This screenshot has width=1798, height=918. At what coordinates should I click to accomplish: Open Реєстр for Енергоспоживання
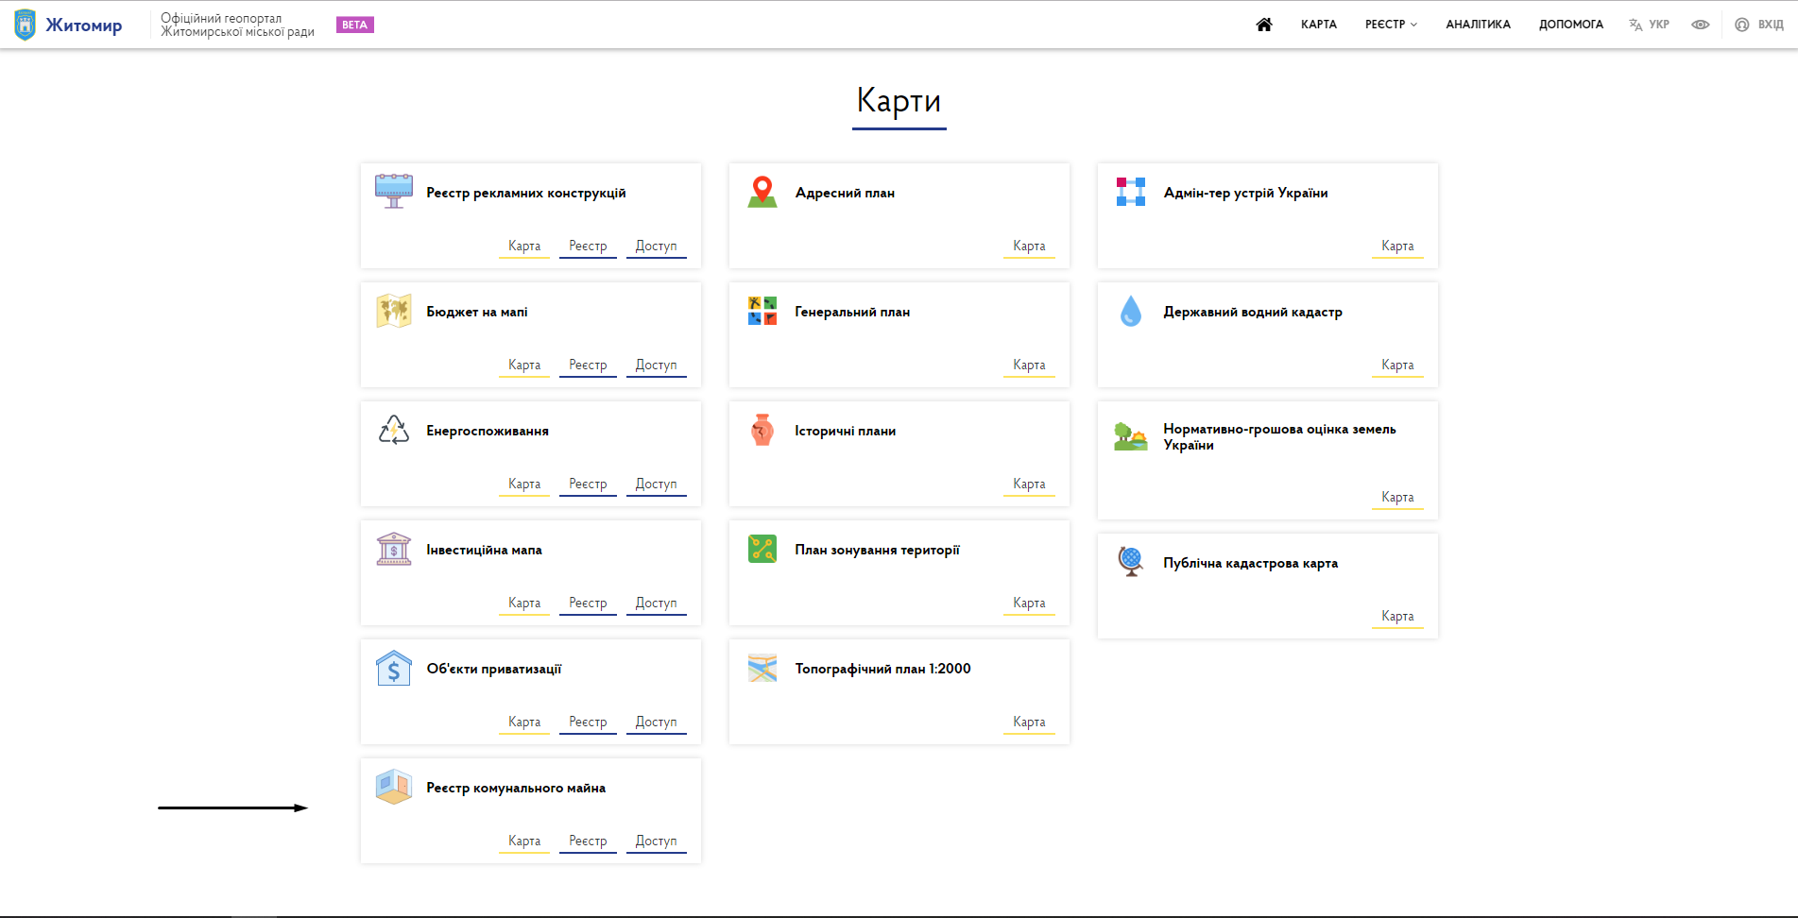coord(588,484)
